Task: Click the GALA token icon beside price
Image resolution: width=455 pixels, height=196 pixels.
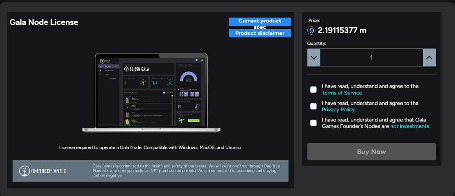Action: point(311,30)
